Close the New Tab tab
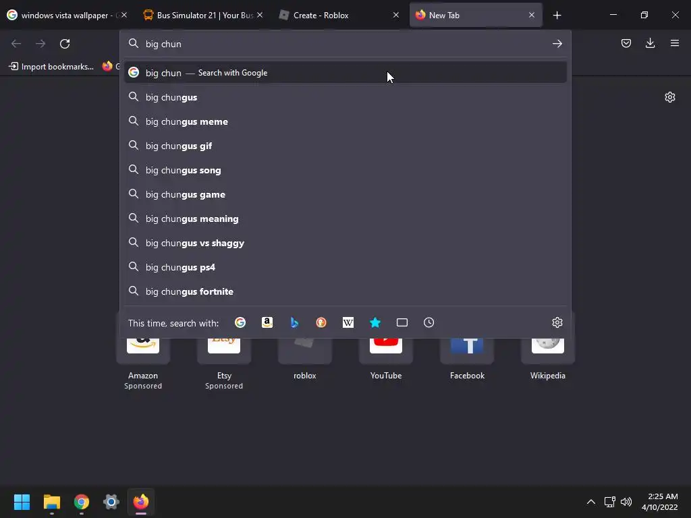 [532, 15]
